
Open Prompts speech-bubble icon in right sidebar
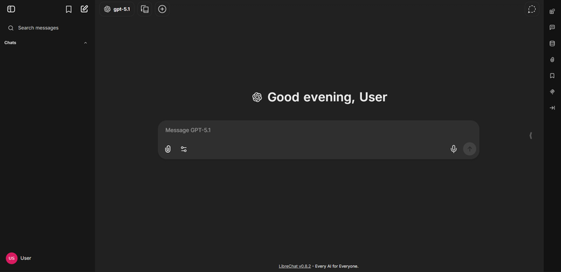[552, 27]
